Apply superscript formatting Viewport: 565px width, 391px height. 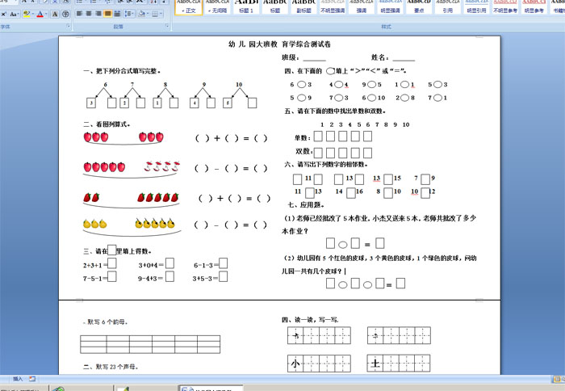click(x=3, y=14)
